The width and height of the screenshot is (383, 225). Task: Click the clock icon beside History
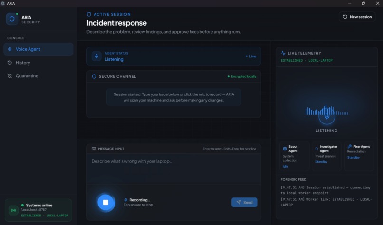tap(10, 63)
